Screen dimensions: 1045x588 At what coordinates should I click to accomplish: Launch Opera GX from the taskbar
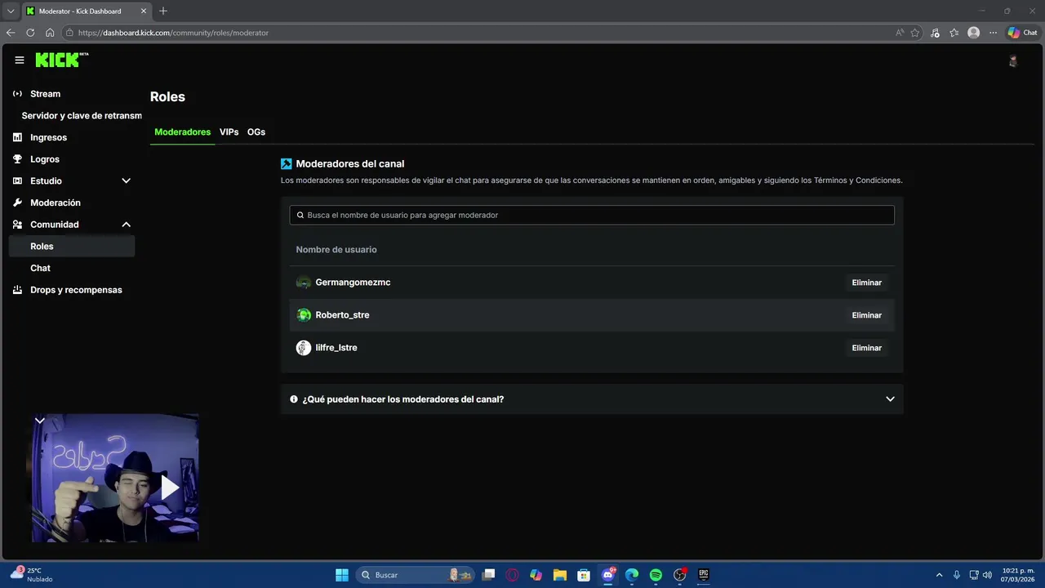512,575
